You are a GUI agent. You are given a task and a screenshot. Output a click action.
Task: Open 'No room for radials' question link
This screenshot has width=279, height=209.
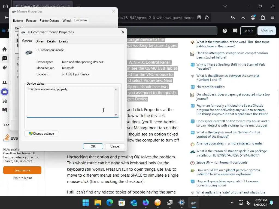click(x=210, y=87)
